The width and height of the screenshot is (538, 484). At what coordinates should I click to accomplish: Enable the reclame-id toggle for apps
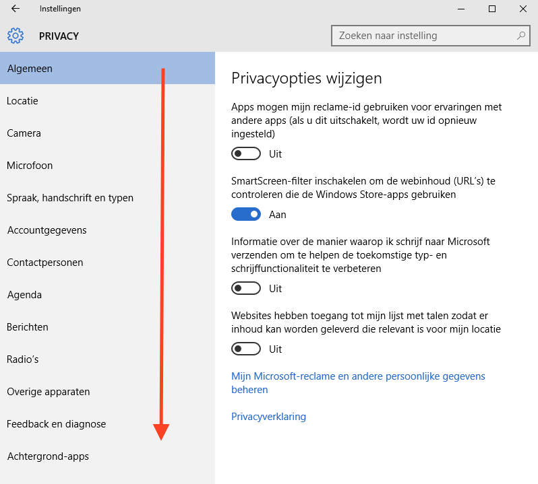coord(245,154)
